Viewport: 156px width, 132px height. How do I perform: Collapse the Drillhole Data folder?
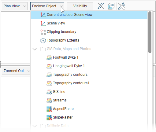pyautogui.click(x=35, y=126)
